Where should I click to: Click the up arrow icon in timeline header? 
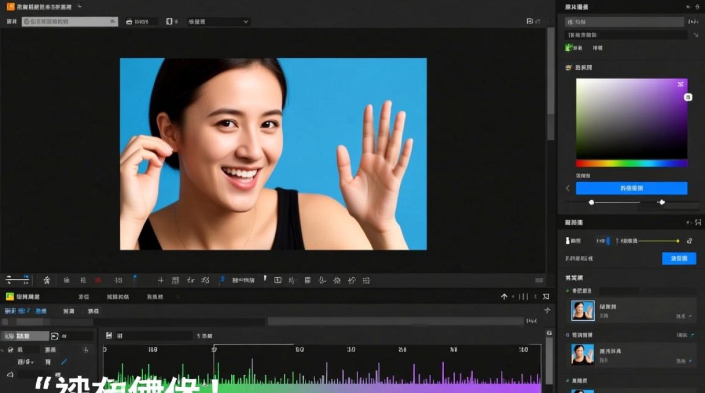pyautogui.click(x=504, y=297)
